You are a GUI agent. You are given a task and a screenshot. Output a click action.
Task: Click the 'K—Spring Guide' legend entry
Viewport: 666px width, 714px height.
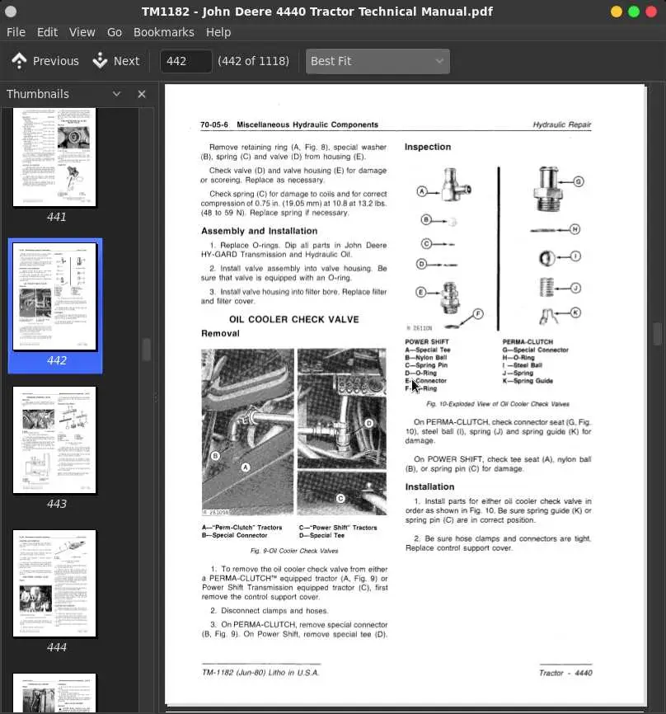click(x=528, y=381)
